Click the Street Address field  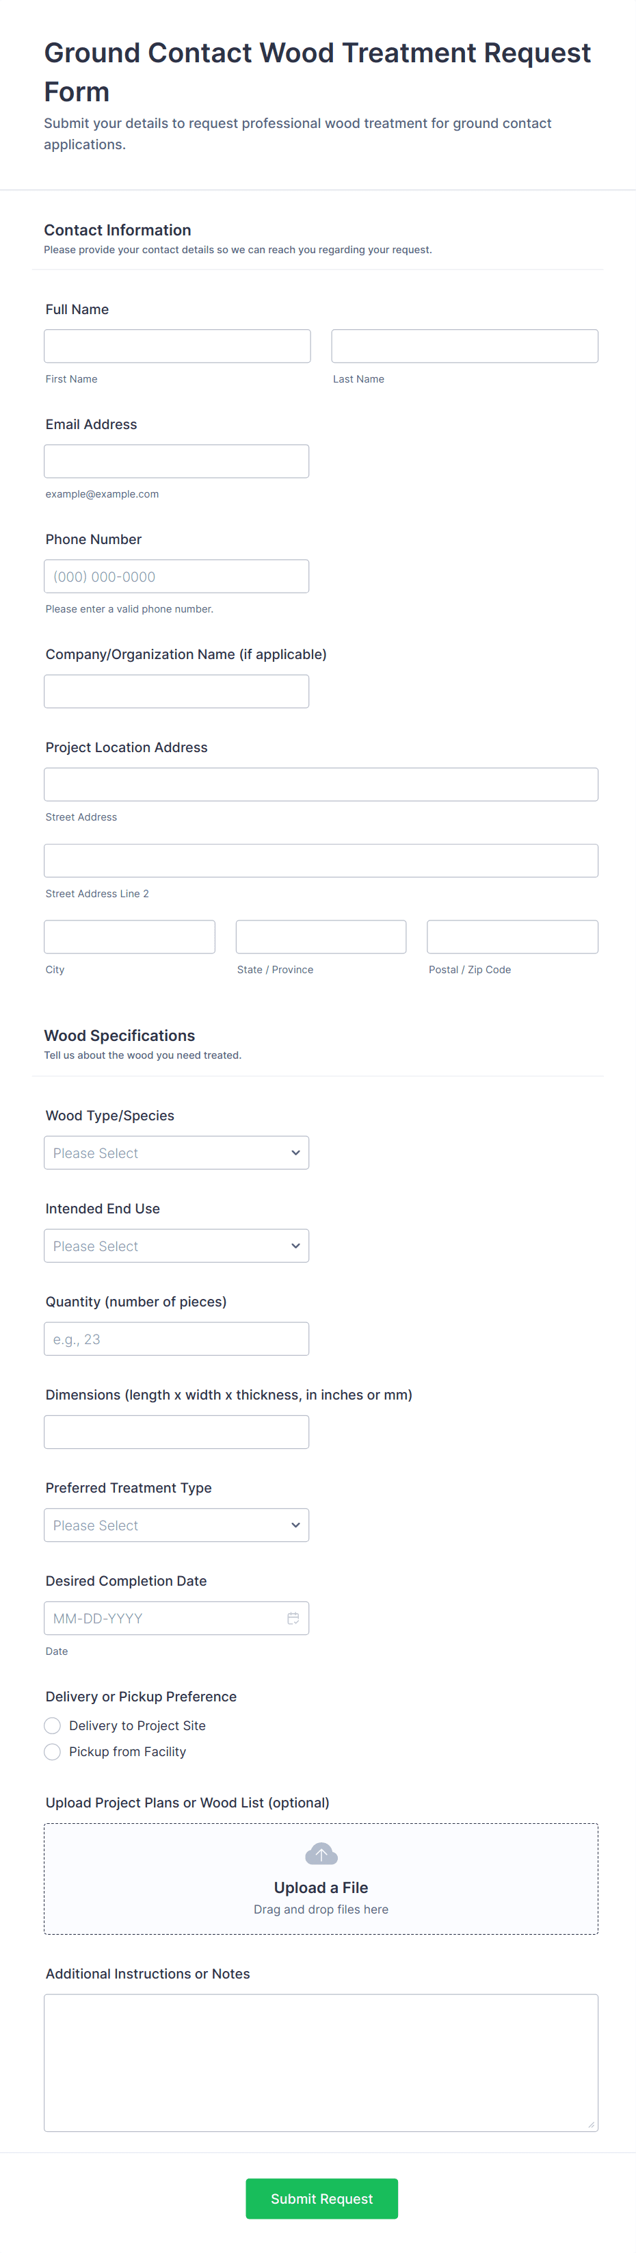pos(321,784)
